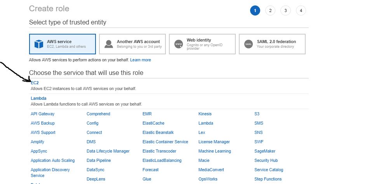Select the AWS service cube icon
This screenshot has width=367, height=184.
pos(38,44)
